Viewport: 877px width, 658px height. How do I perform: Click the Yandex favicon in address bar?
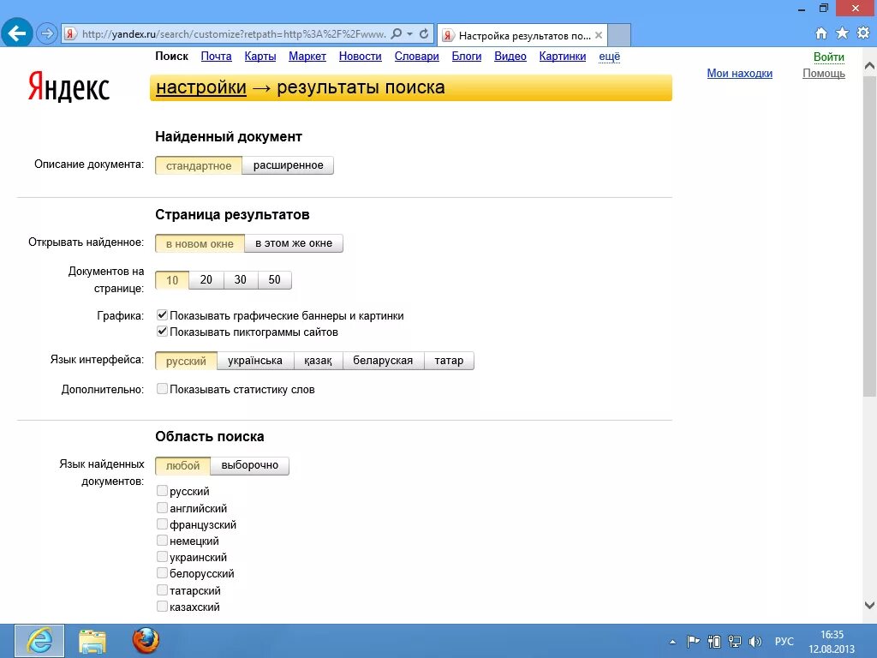[70, 34]
